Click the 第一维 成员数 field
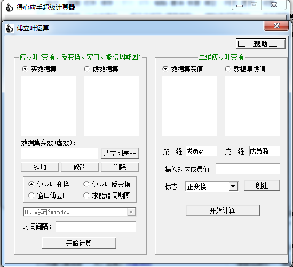293x267 pixels. tap(201, 151)
